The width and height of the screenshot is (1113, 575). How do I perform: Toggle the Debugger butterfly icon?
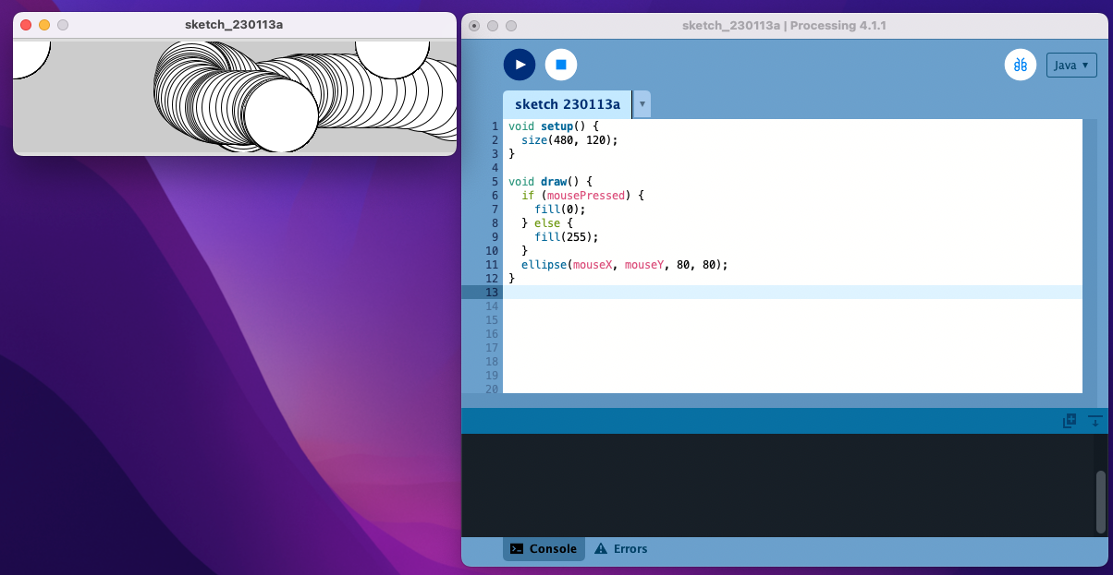(x=1021, y=65)
